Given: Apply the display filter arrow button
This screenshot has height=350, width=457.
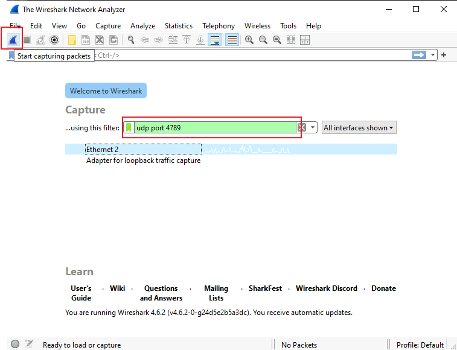Looking at the screenshot, I should click(x=419, y=55).
